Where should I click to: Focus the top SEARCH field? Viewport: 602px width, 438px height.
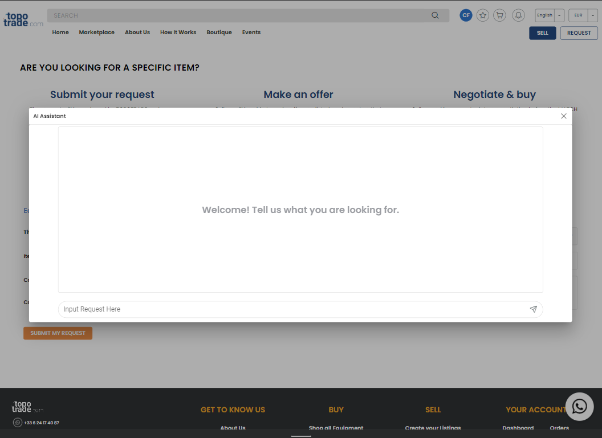248,15
